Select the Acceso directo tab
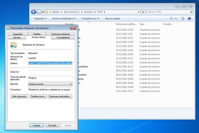199x133 pixels. (38, 37)
